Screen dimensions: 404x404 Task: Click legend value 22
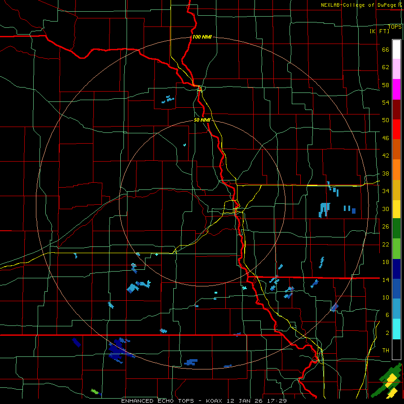[x=386, y=245]
